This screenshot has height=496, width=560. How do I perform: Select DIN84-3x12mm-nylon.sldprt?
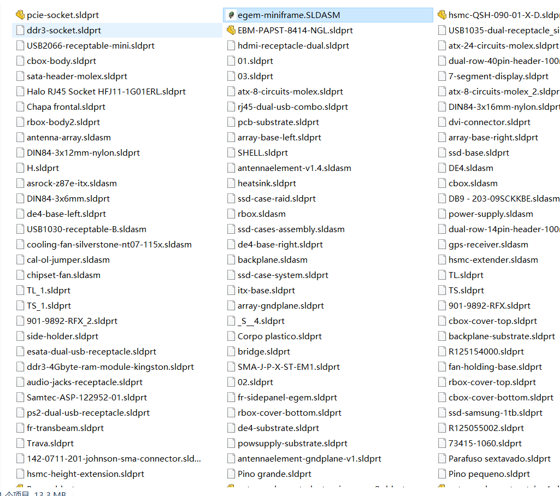(83, 153)
